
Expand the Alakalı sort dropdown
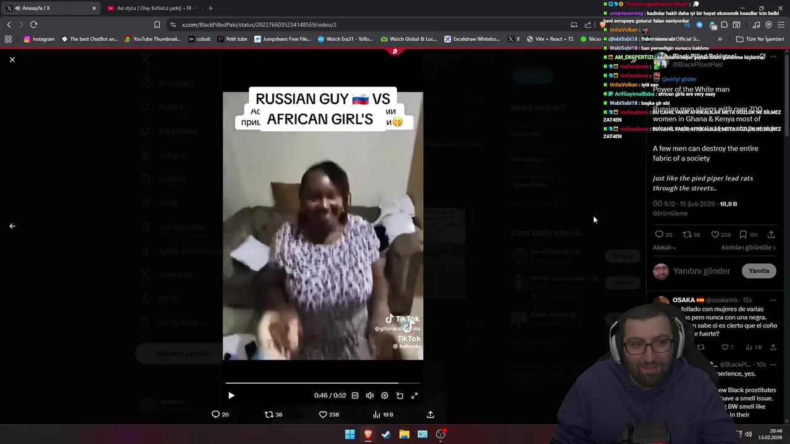[665, 248]
